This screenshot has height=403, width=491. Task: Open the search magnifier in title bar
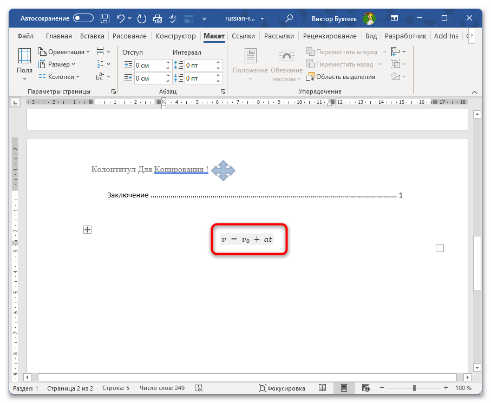pos(289,18)
